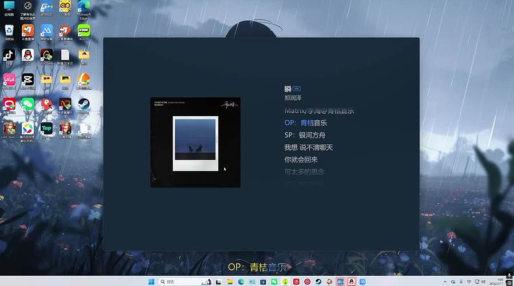Image resolution: width=514 pixels, height=286 pixels.
Task: Select the highlighted lyric 'OP：青桔音乐' in player
Action: pyautogui.click(x=305, y=123)
